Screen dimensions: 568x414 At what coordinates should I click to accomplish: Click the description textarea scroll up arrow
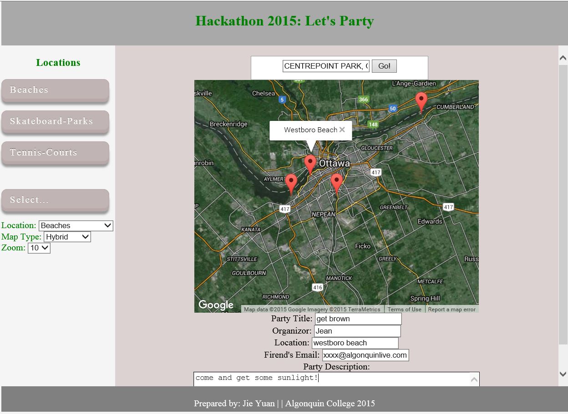[474, 379]
